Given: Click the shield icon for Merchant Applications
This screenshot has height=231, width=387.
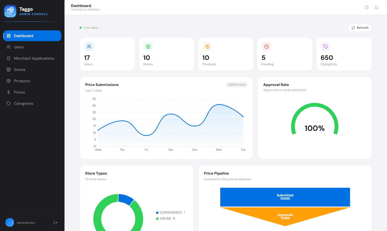Looking at the screenshot, I should coord(9,58).
